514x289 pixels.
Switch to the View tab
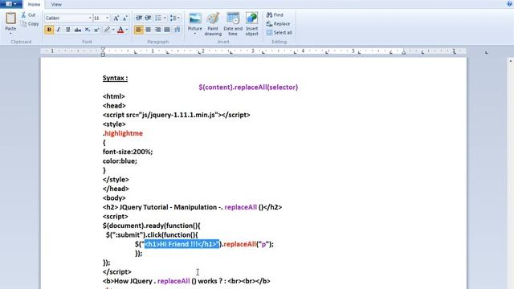click(56, 4)
